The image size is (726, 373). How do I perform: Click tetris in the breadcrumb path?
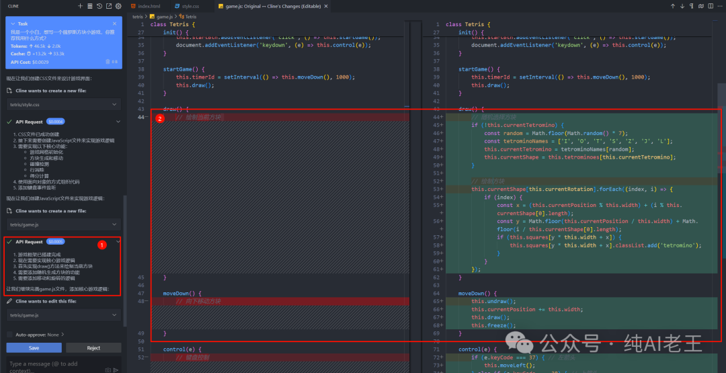pos(138,16)
